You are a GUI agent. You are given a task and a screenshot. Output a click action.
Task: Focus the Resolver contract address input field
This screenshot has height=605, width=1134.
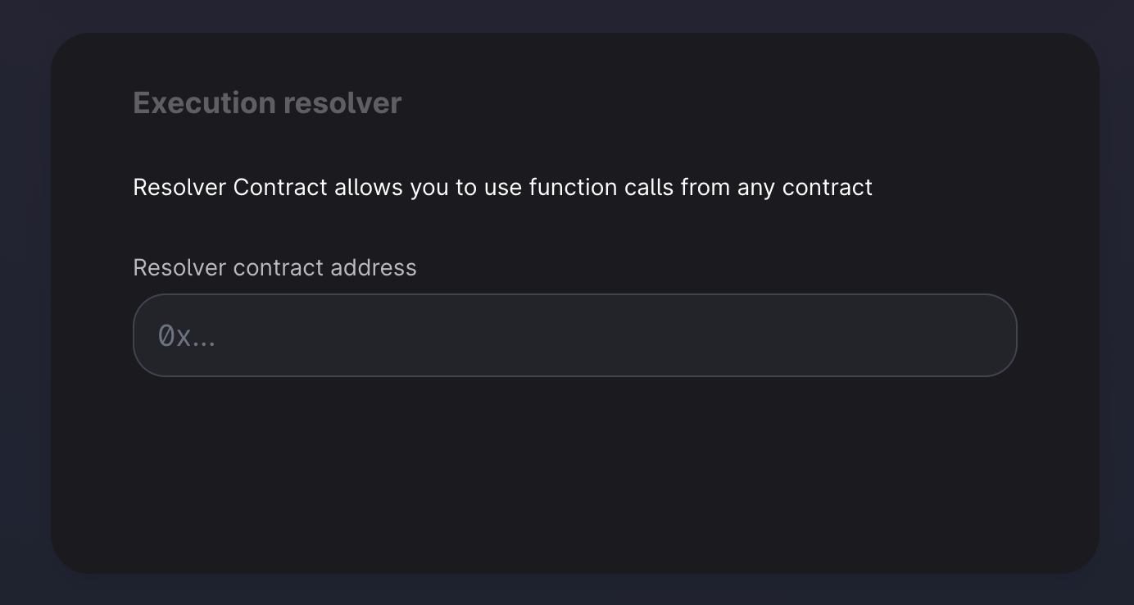coord(574,335)
